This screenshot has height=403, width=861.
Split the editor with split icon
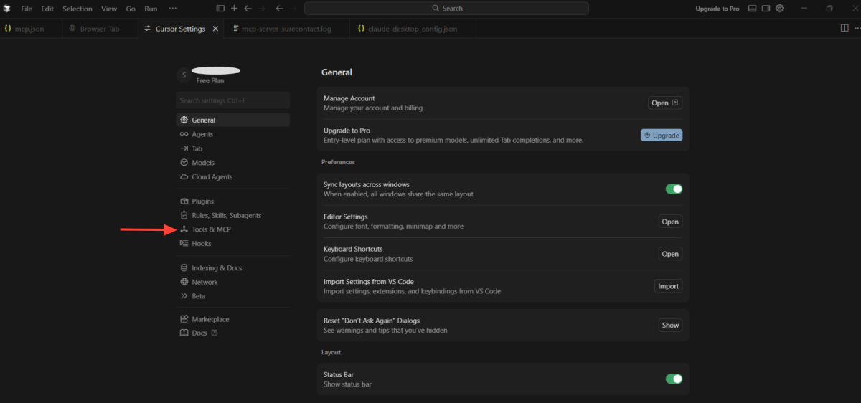click(844, 29)
